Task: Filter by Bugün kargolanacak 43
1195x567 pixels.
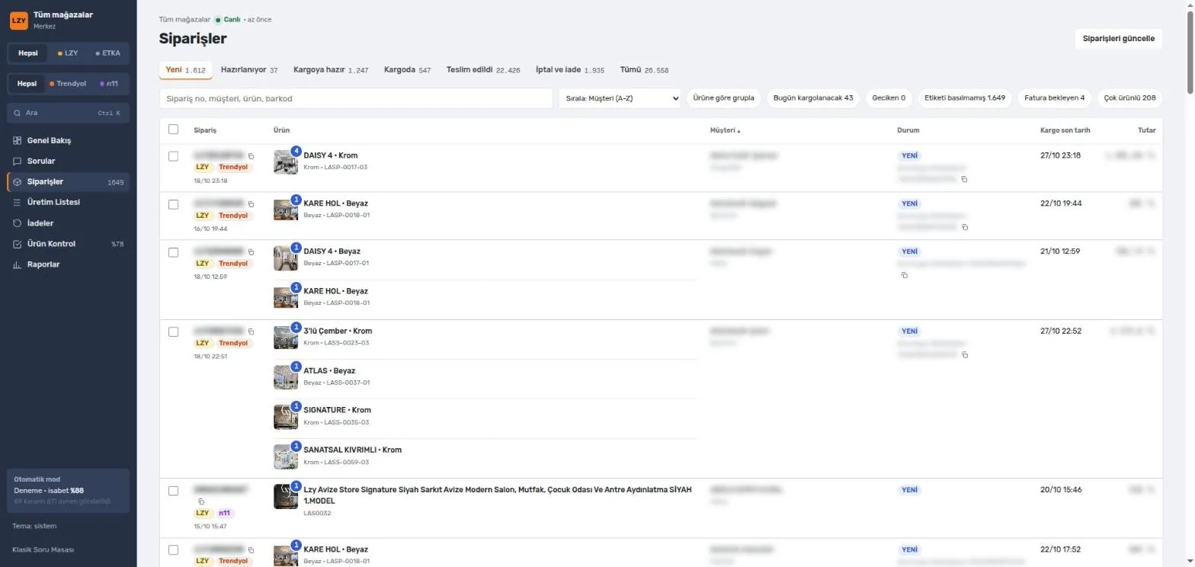Action: (813, 98)
